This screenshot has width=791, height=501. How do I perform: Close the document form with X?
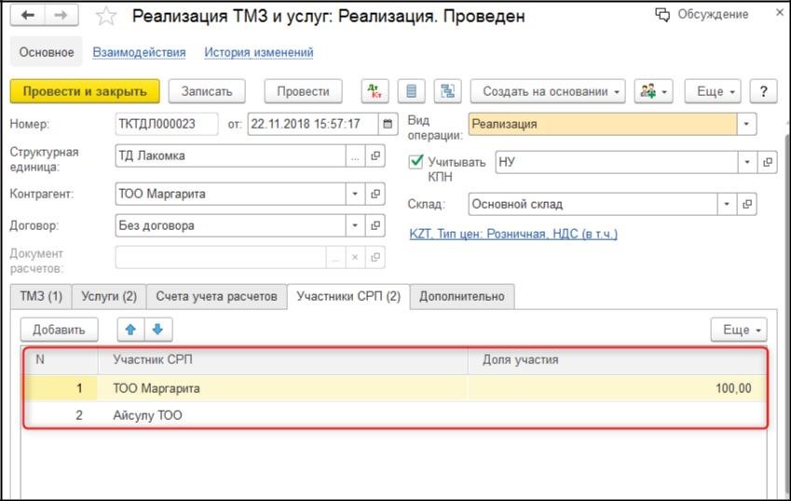click(780, 13)
